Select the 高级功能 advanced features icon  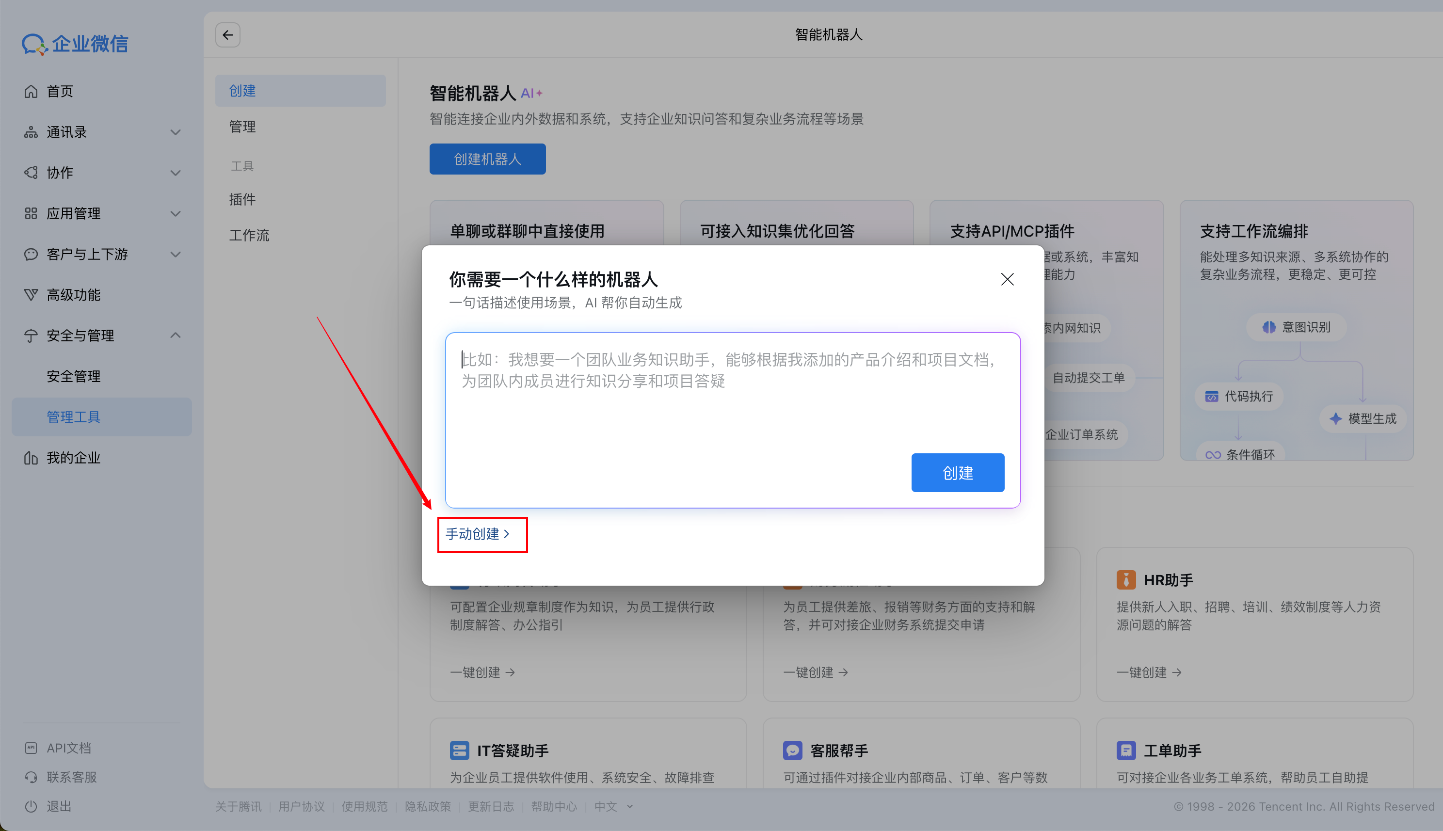(32, 294)
